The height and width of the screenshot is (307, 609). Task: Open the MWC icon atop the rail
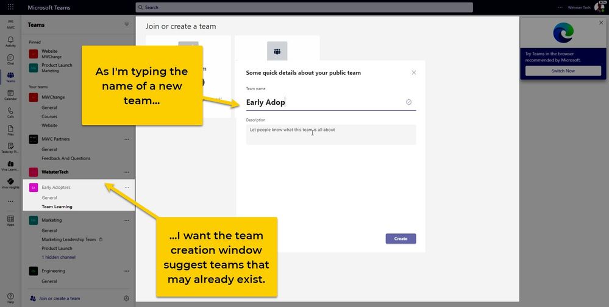coord(10,24)
